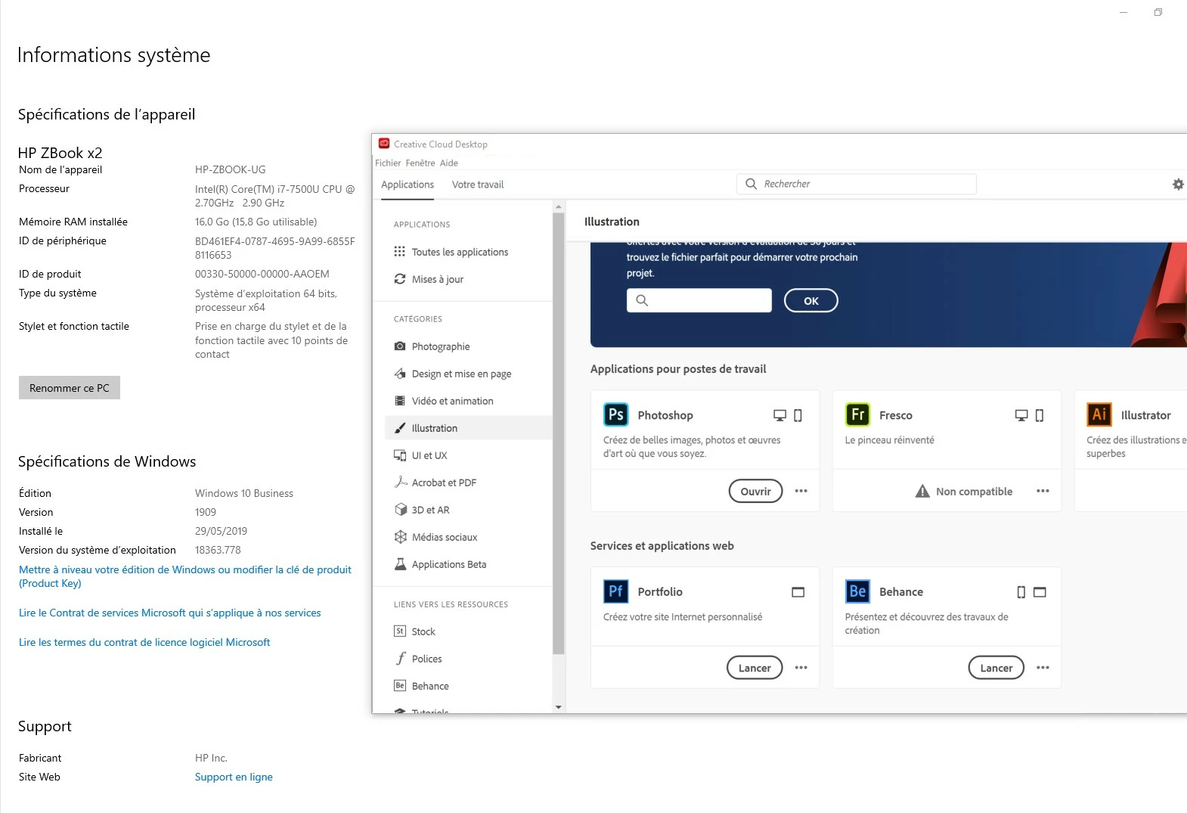Click the 3D et AR cube icon
The height and width of the screenshot is (813, 1187).
[401, 510]
